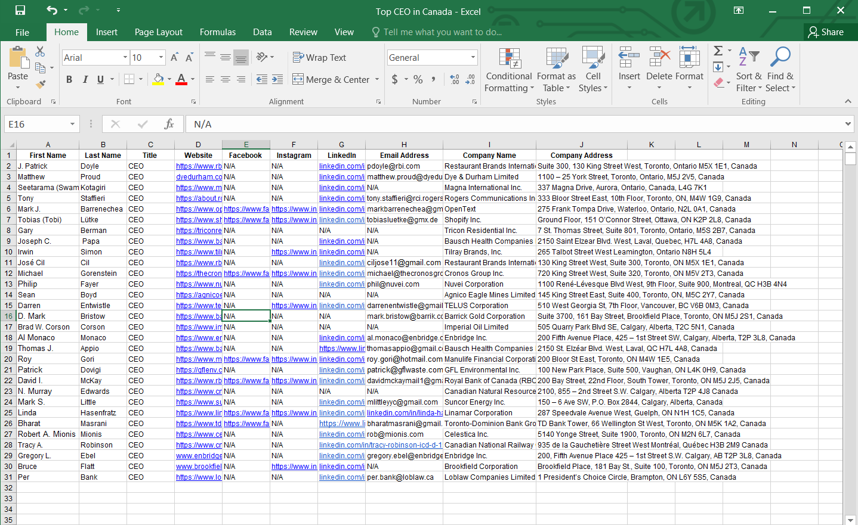This screenshot has height=525, width=858.
Task: Open the dyedurham.com website link
Action: tap(199, 177)
